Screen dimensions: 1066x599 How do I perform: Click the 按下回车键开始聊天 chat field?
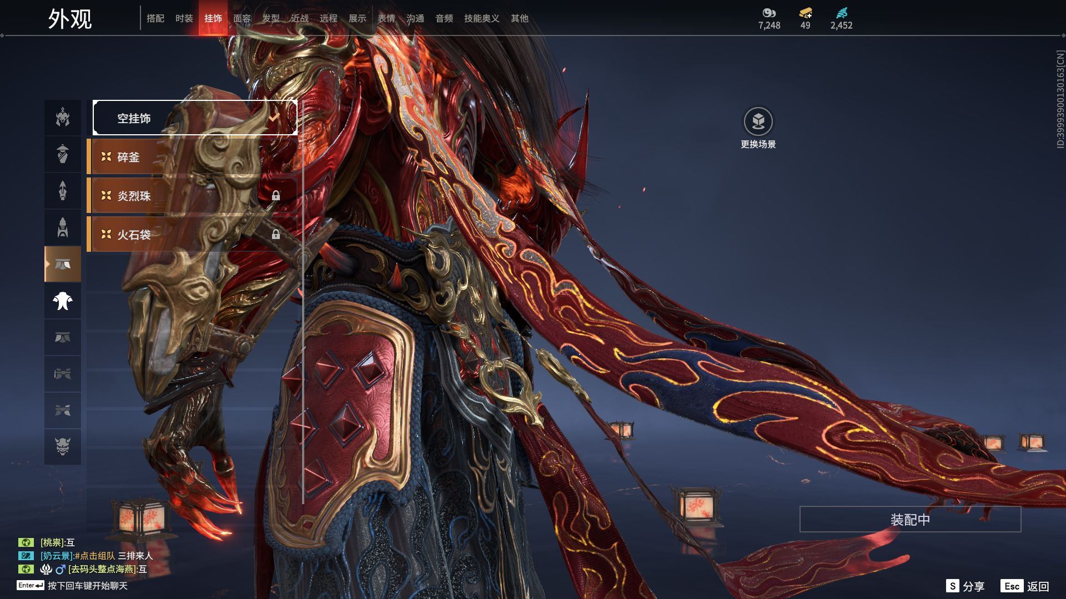point(87,586)
